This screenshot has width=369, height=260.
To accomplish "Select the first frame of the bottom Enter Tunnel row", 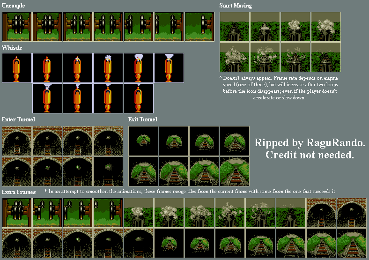I will [17, 171].
